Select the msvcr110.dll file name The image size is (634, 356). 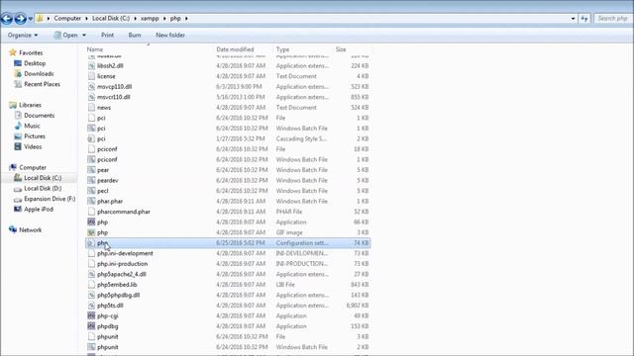(113, 97)
